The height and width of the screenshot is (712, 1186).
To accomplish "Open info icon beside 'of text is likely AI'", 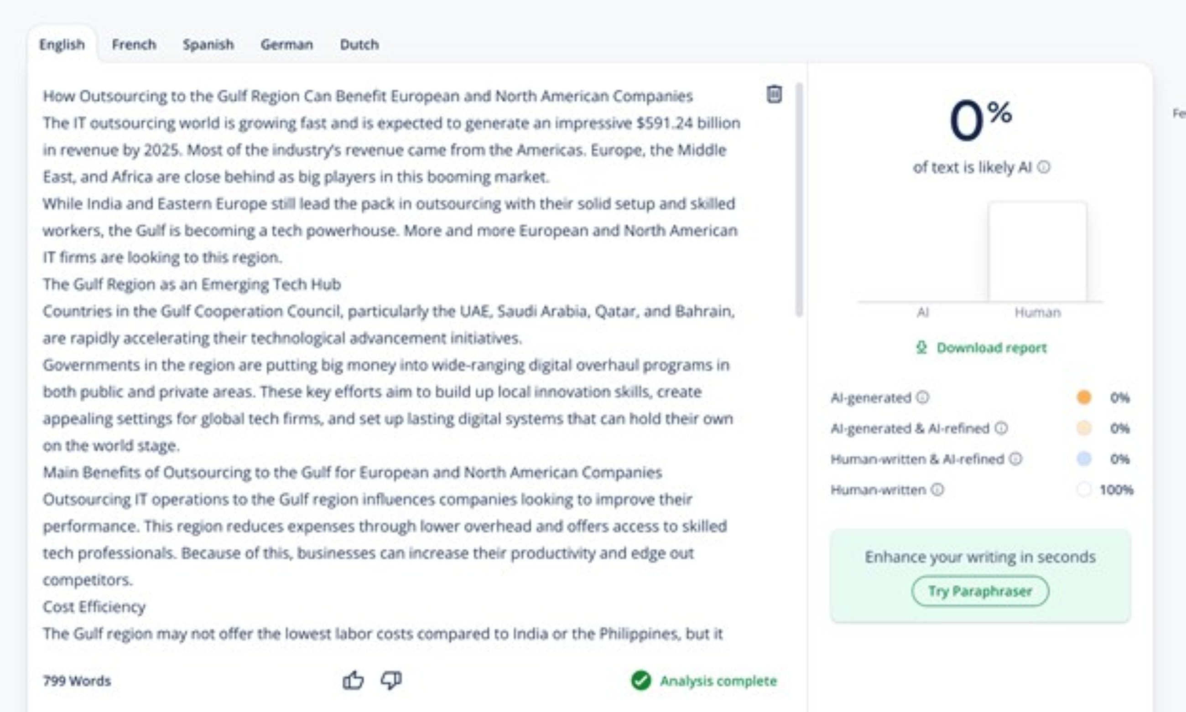I will (x=1043, y=167).
